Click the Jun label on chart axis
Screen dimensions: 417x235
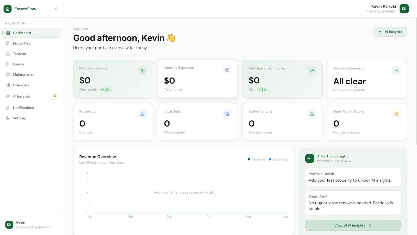tap(285, 217)
